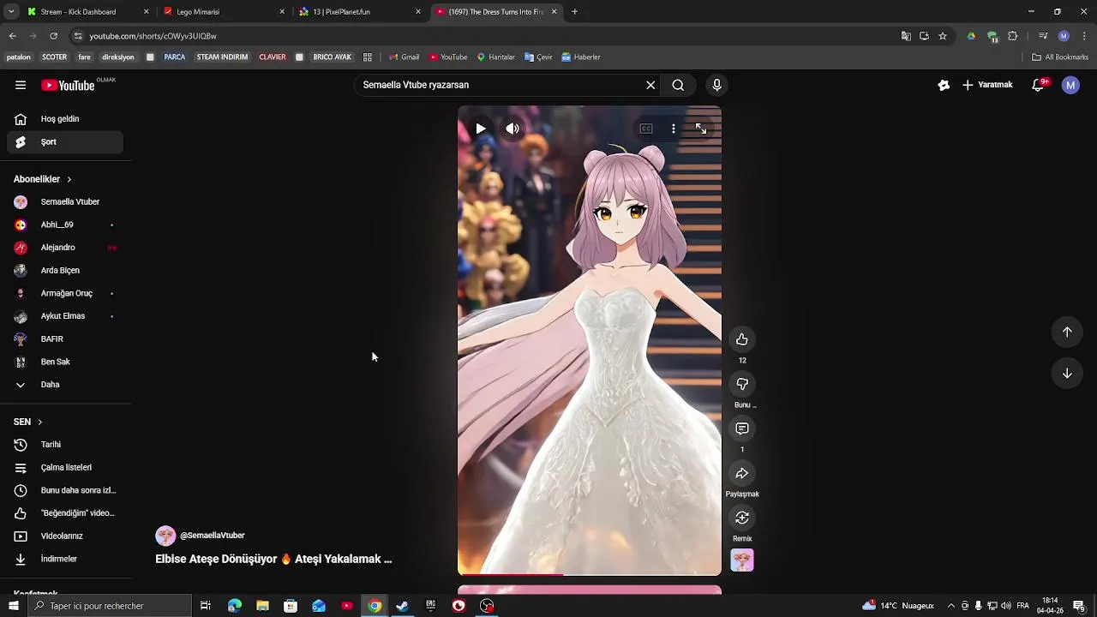Viewport: 1097px width, 617px height.
Task: Open Hoş geldin home in sidebar
Action: click(x=65, y=119)
